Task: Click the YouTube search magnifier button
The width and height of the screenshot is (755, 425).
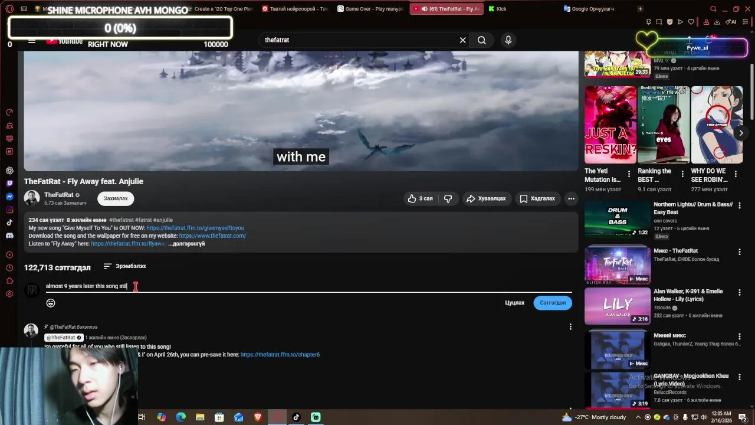Action: pyautogui.click(x=482, y=40)
